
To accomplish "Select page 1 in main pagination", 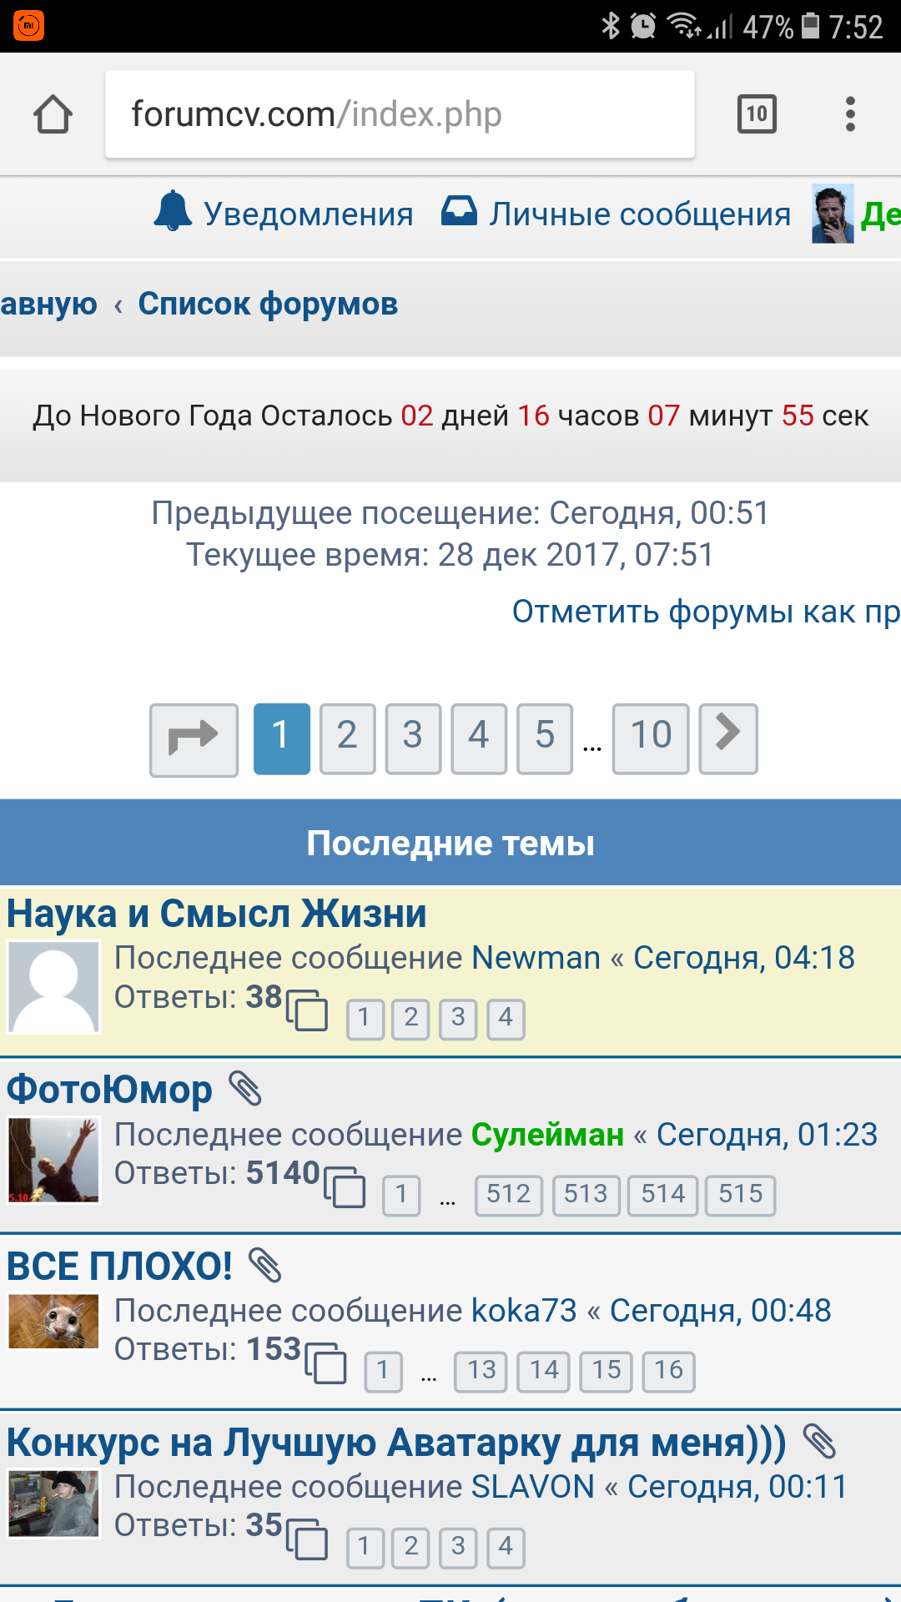I will pos(281,738).
